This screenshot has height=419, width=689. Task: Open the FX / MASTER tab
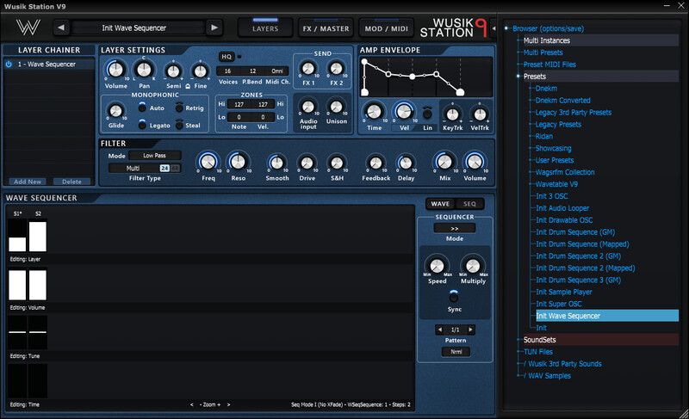326,28
